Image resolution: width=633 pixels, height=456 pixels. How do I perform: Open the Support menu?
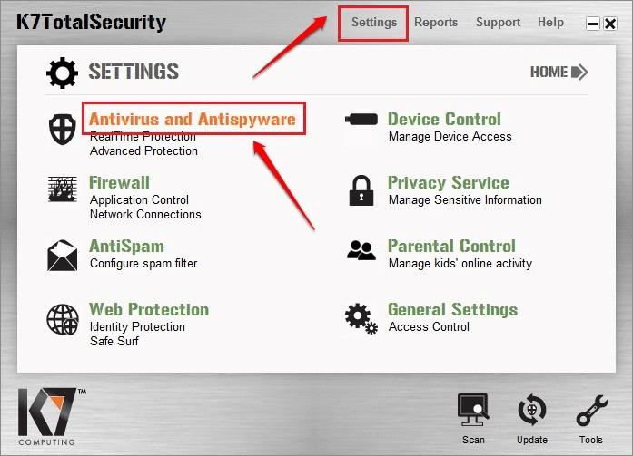pyautogui.click(x=499, y=22)
